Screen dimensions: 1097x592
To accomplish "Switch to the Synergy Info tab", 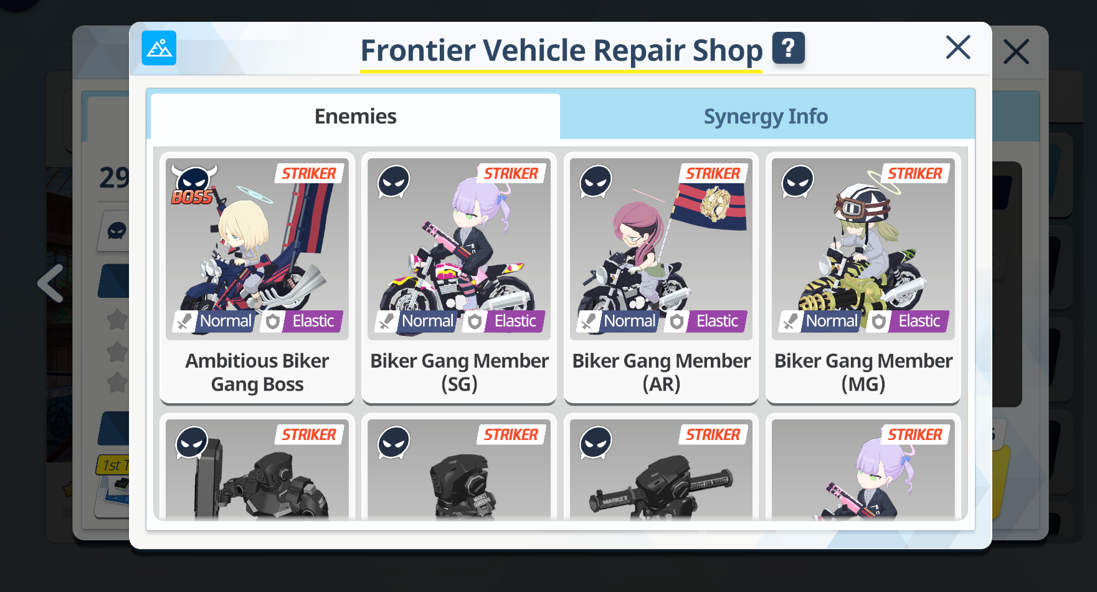I will [766, 117].
